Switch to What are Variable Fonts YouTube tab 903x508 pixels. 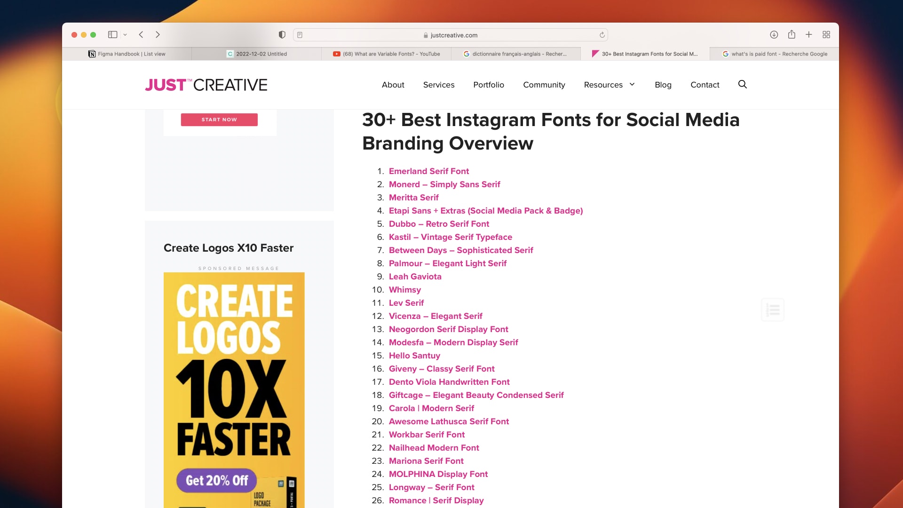387,54
